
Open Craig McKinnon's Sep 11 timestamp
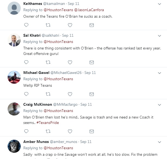86,104
